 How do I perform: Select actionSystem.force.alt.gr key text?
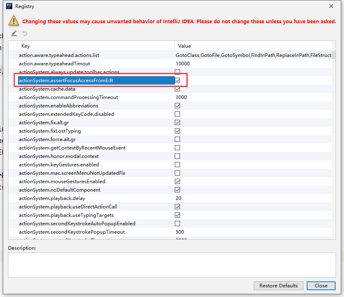pyautogui.click(x=47, y=139)
